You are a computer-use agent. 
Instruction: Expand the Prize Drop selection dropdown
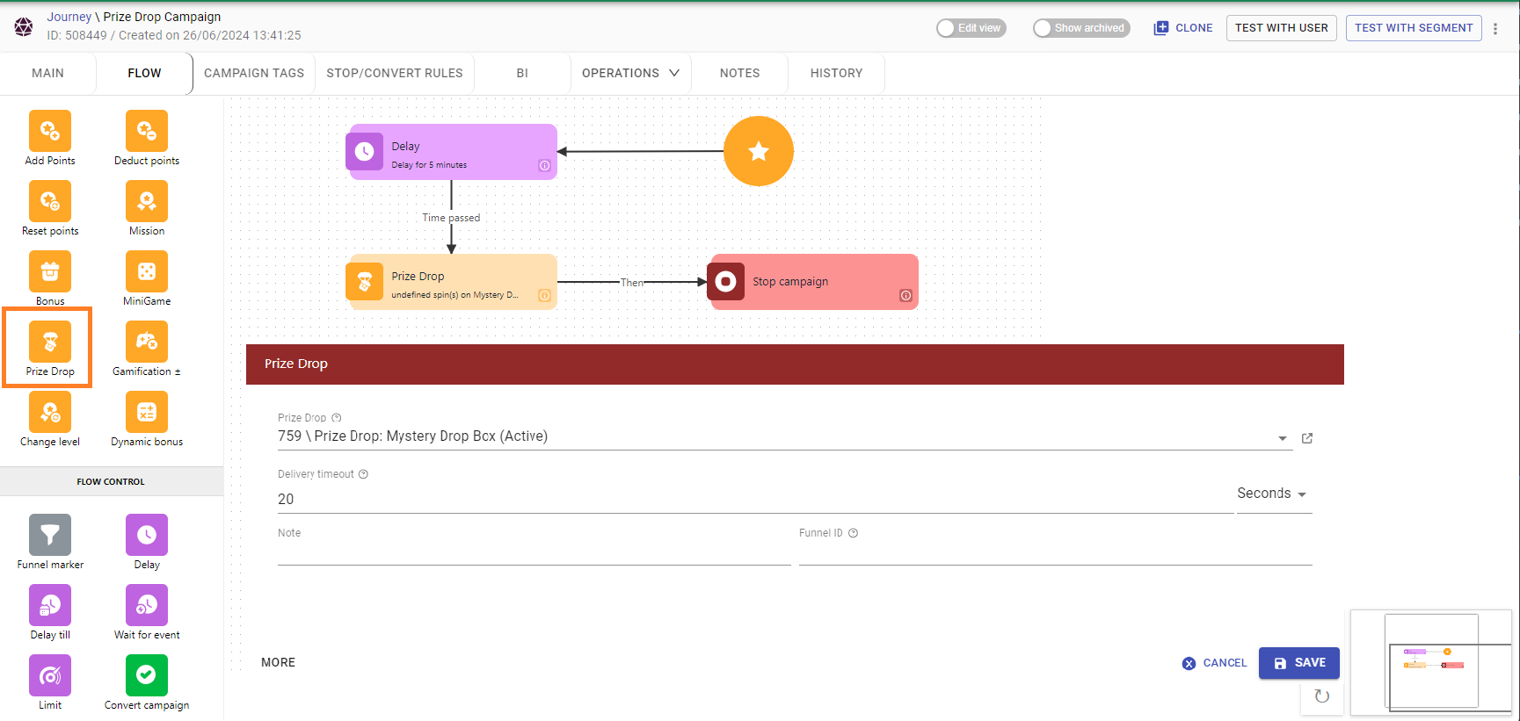1282,438
